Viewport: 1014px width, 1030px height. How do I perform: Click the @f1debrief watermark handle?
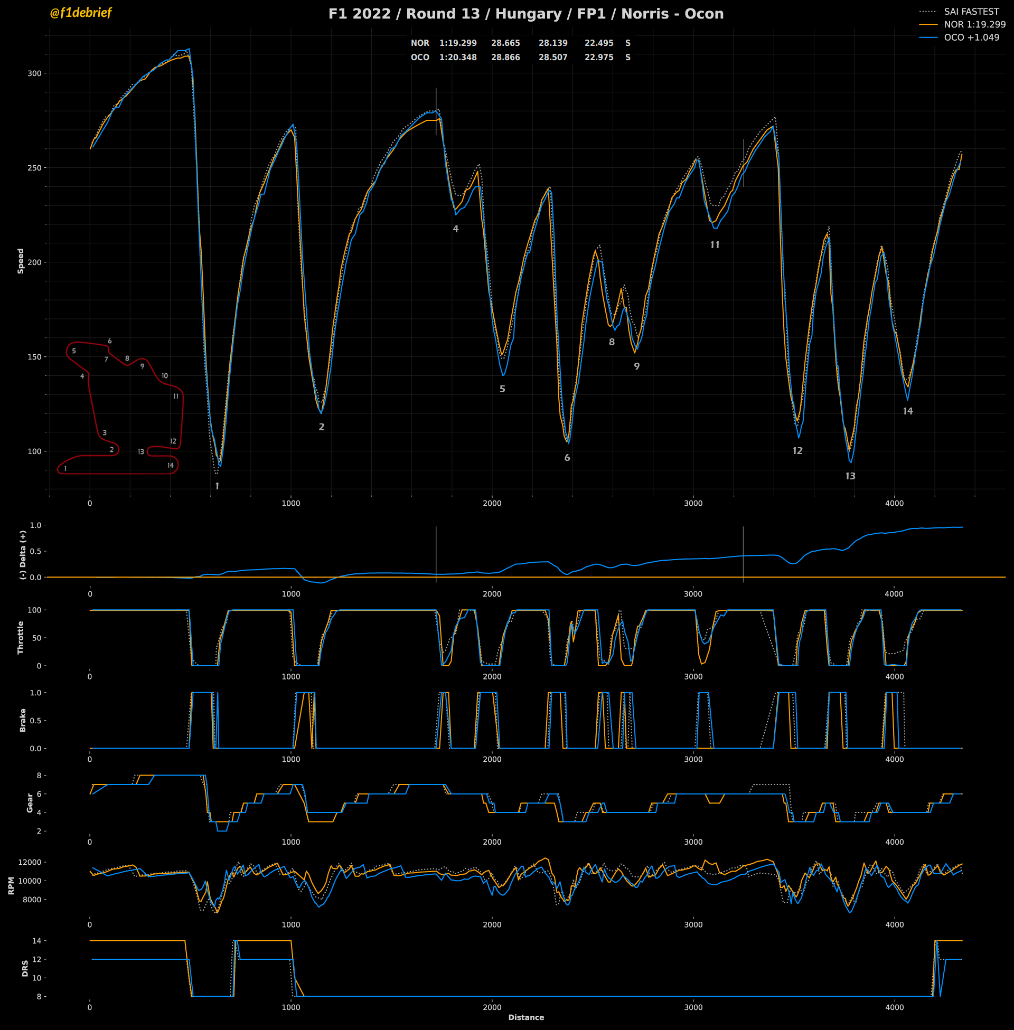[80, 13]
